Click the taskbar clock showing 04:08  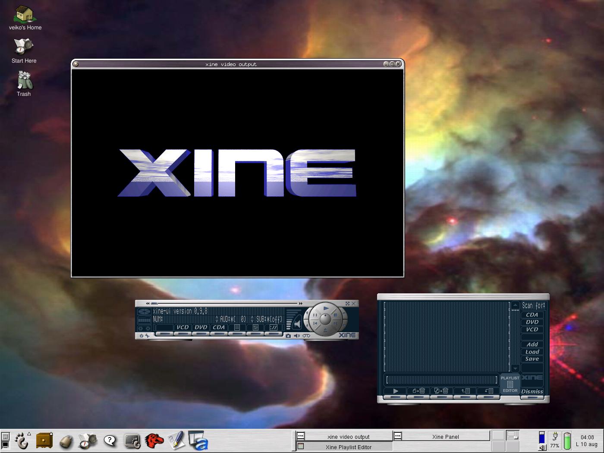point(587,440)
